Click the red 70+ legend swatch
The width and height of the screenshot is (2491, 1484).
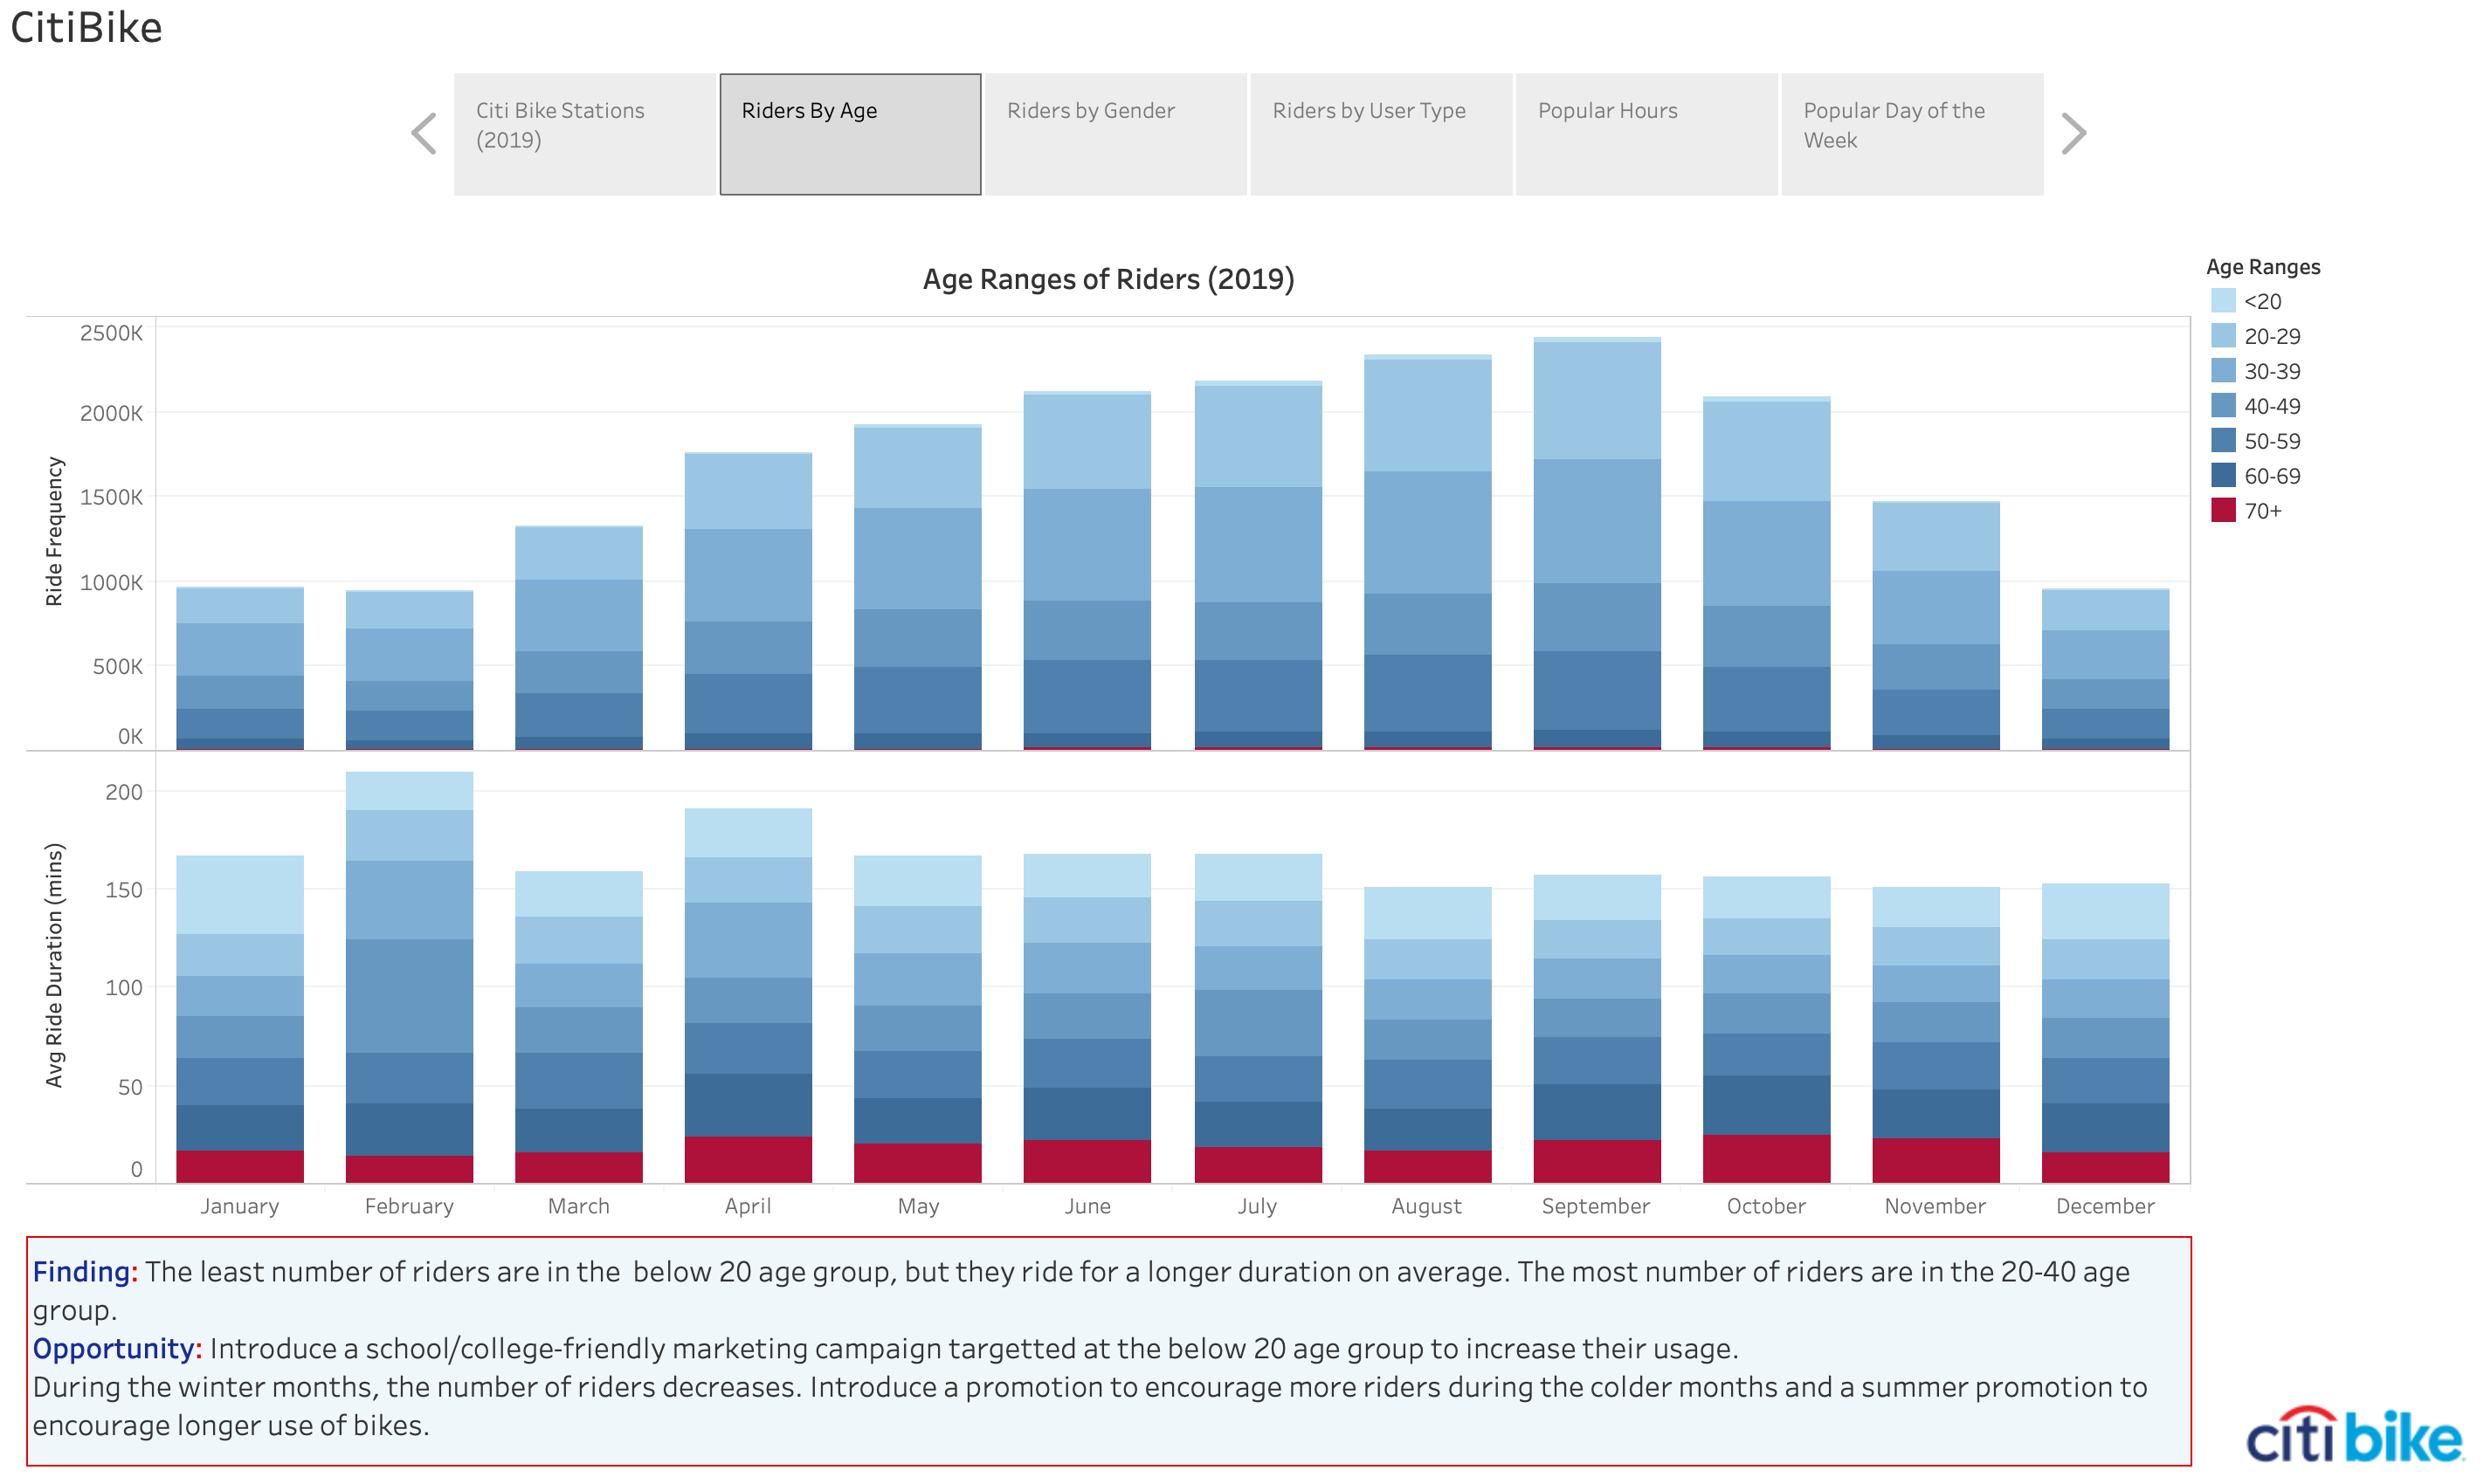[2223, 511]
